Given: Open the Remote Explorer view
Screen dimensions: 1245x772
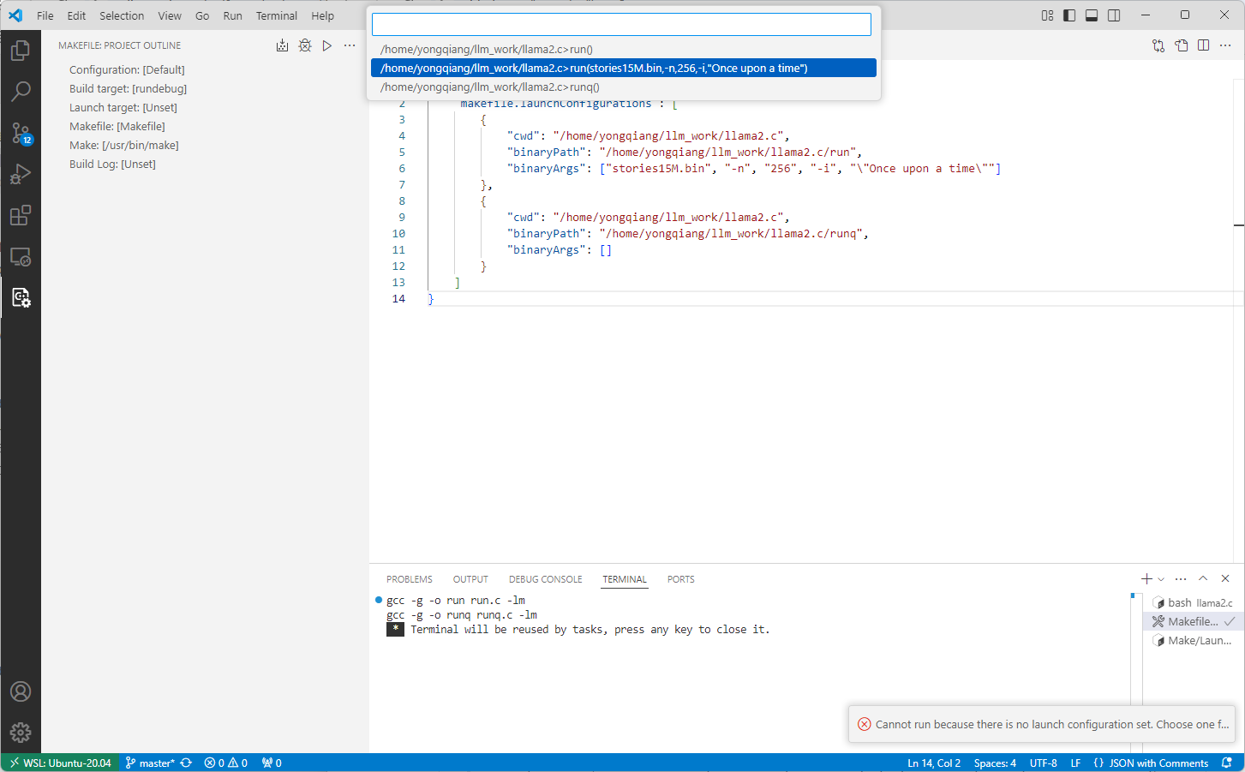Looking at the screenshot, I should (21, 256).
